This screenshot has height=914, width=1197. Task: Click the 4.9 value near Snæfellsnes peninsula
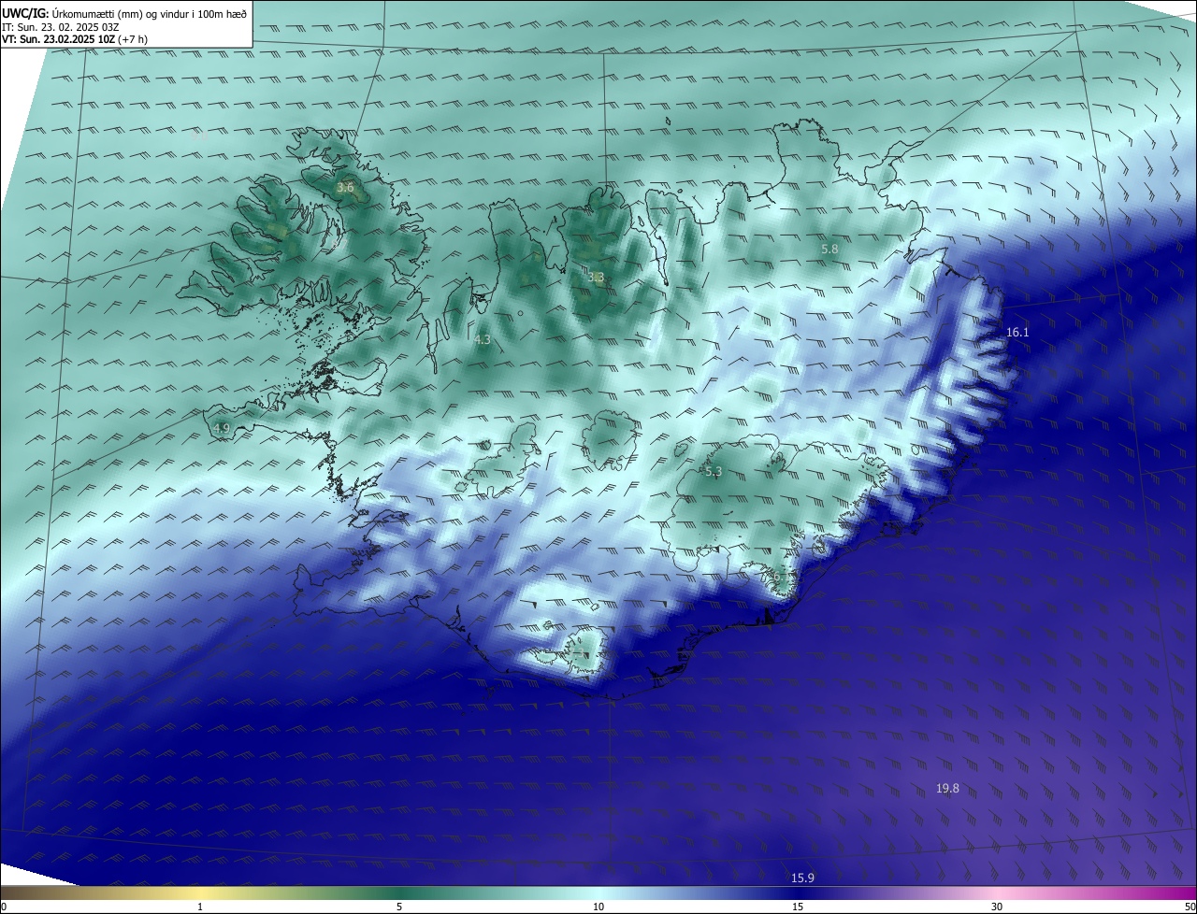coord(222,428)
